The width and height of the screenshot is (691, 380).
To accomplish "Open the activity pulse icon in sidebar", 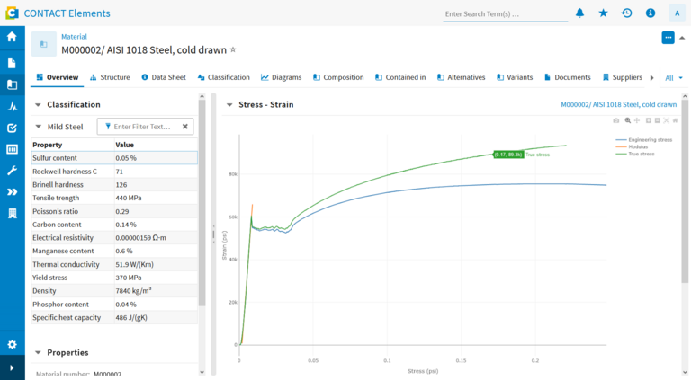I will tap(12, 106).
